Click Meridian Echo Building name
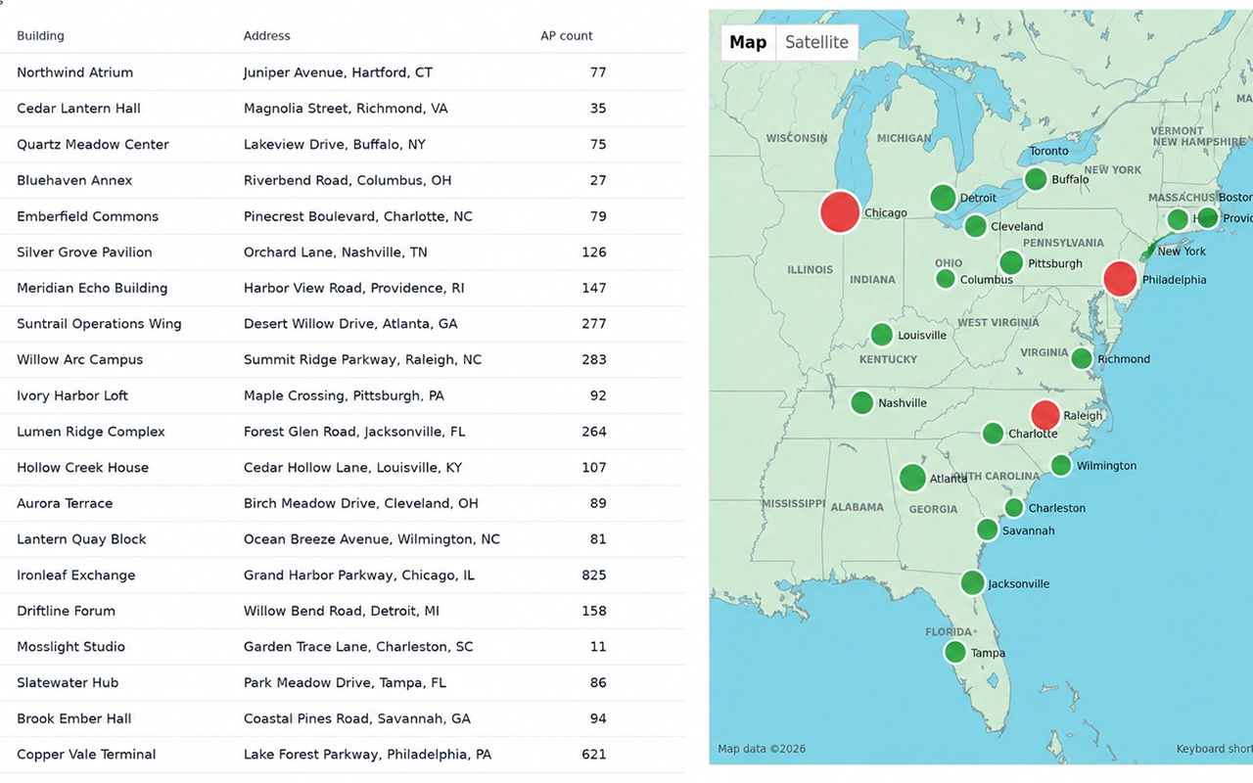Viewport: 1253px width, 783px height. (92, 288)
